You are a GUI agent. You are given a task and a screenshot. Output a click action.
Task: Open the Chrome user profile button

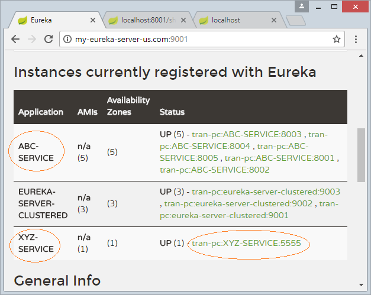(x=302, y=7)
